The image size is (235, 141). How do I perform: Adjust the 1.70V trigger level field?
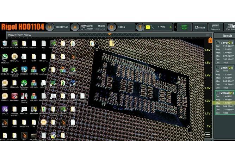coord(162,27)
